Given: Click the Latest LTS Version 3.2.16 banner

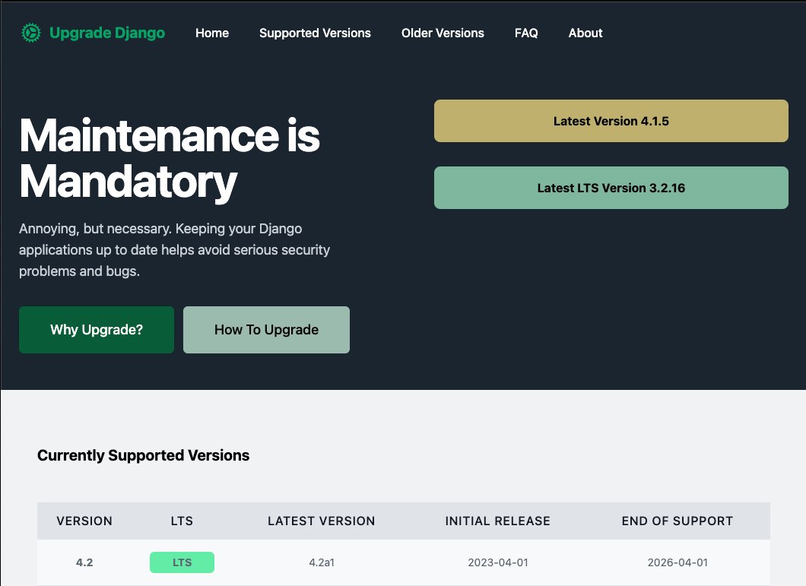Looking at the screenshot, I should pos(611,187).
